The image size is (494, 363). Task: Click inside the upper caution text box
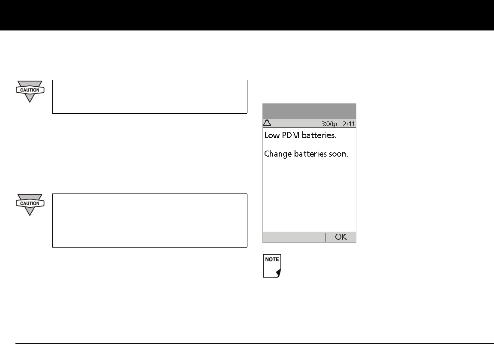(x=150, y=97)
